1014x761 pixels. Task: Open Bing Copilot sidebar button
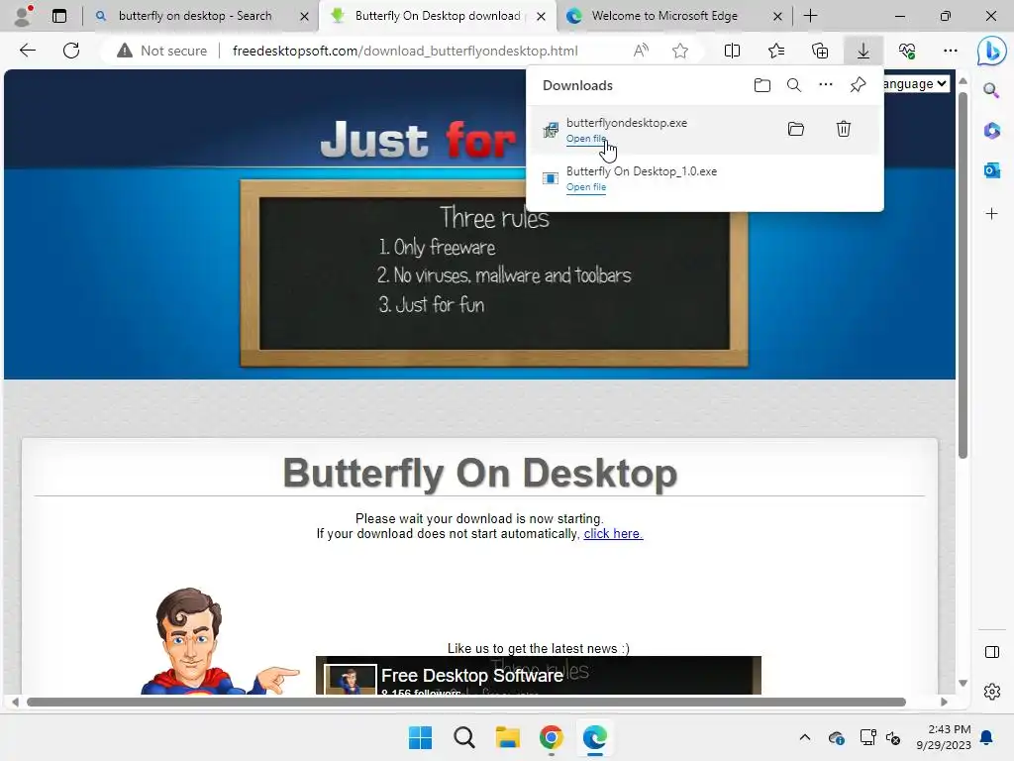[x=991, y=52]
